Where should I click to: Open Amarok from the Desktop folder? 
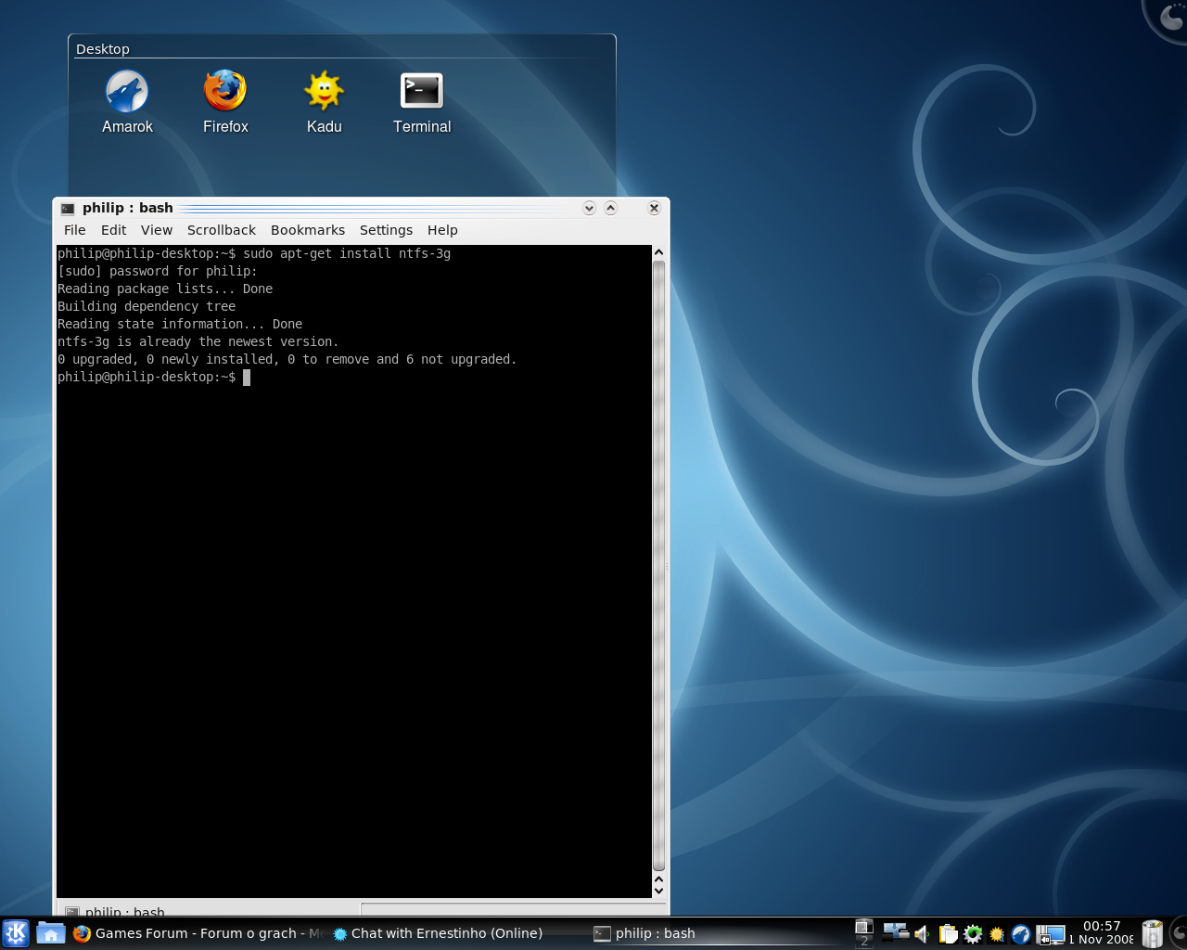[x=127, y=93]
